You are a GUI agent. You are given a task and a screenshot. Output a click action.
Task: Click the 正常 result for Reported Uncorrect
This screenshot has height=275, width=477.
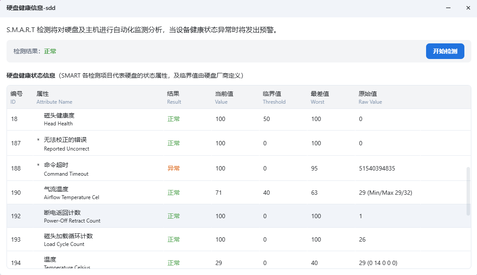pyautogui.click(x=173, y=143)
